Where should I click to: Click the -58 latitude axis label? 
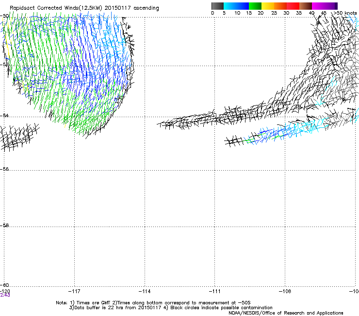click(4, 226)
